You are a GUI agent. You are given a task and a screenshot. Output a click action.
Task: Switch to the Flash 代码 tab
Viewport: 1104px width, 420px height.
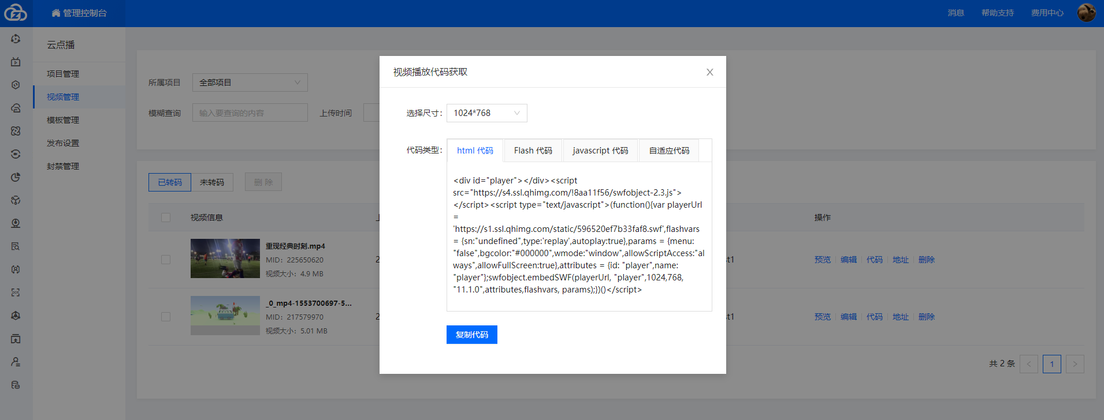[x=533, y=151]
